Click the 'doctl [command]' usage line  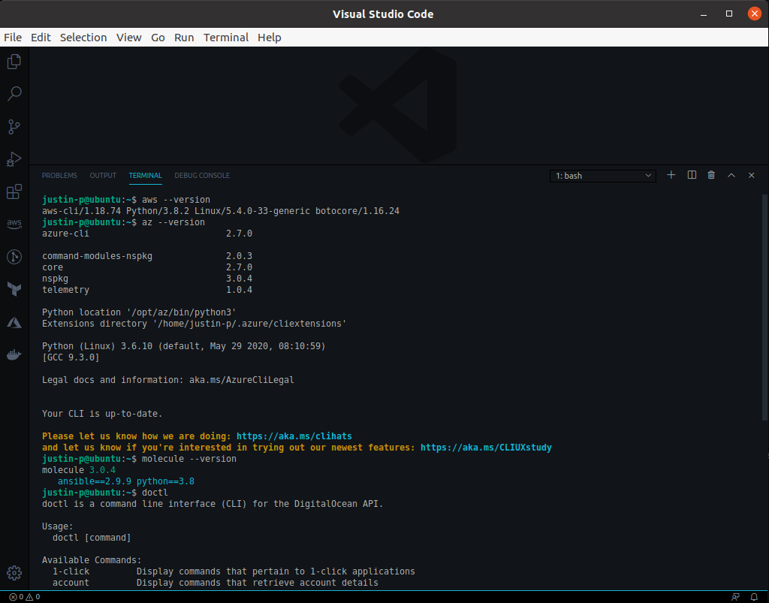[x=92, y=538]
